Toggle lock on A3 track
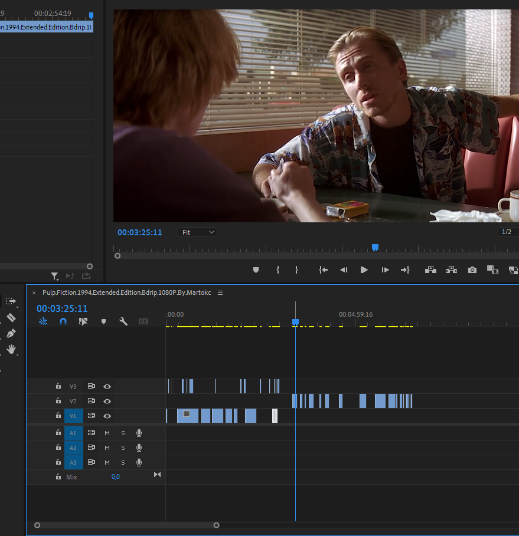 [58, 462]
